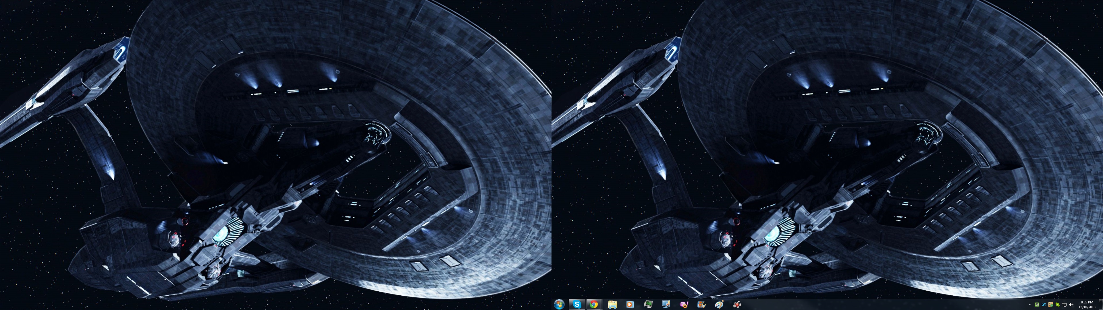This screenshot has width=1103, height=310.
Task: Open Evernote from the system tray
Action: pos(1037,305)
